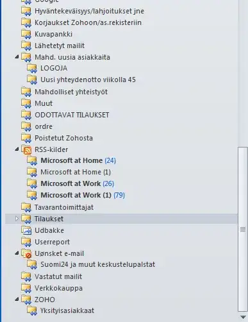
Task: Click the Muut folder icon
Action: coord(26,103)
